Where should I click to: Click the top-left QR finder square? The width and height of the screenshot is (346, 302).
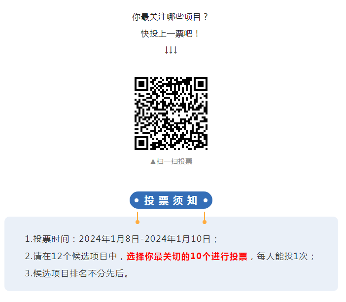141,84
